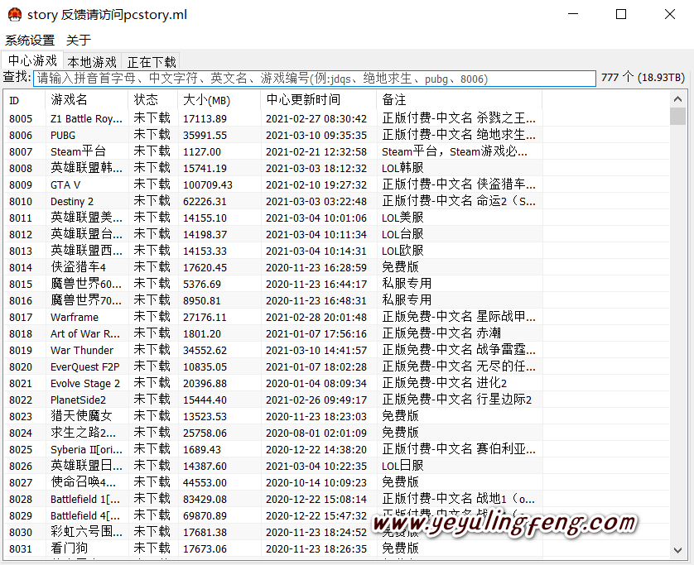Select the GTA V game row
Image resolution: width=694 pixels, height=565 pixels.
(x=336, y=184)
